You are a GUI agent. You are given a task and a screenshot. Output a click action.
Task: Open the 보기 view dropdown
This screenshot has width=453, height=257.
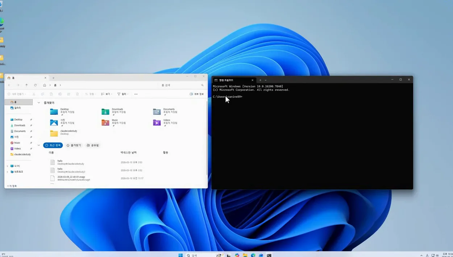pos(107,94)
